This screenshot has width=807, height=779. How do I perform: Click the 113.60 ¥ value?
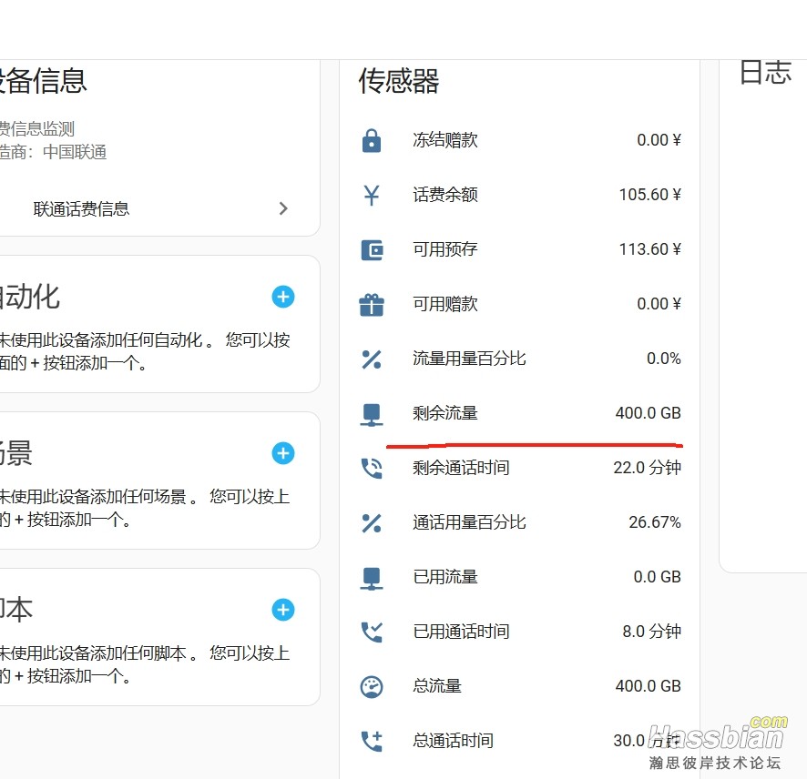(x=650, y=248)
